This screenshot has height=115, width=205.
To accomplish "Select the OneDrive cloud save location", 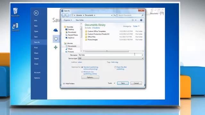I will tap(55, 30).
